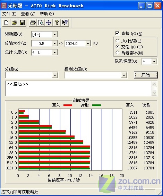The image size is (163, 196).
Task: Open the 查看 menu
Action: 28,13
